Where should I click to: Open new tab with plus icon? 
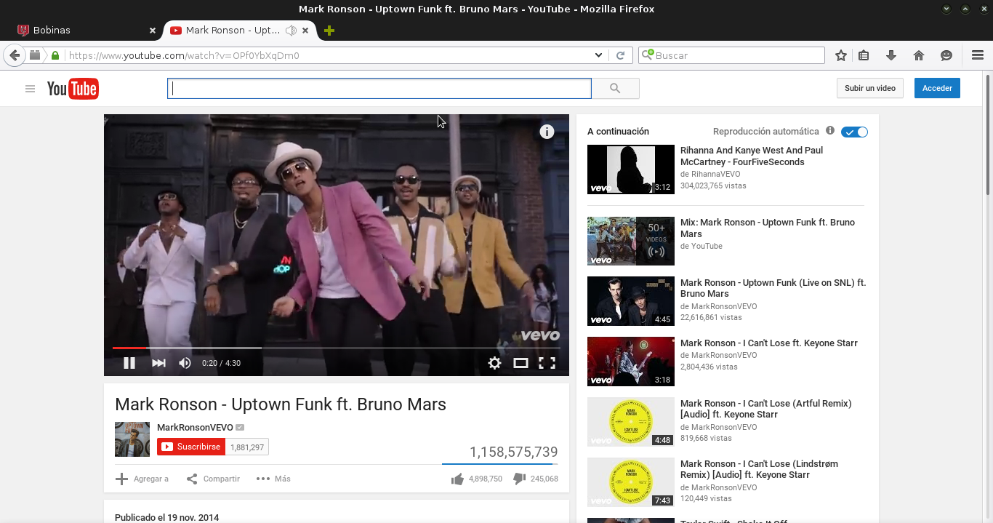[x=329, y=31]
